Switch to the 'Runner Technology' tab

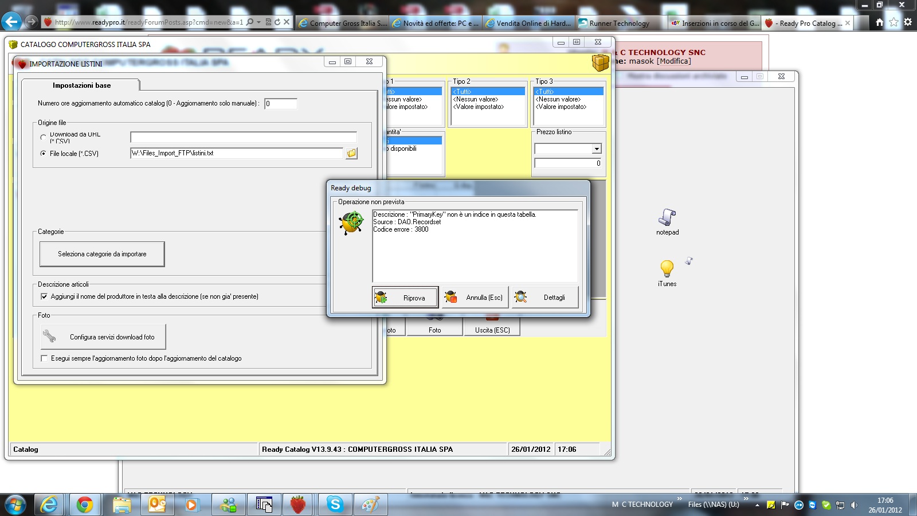tap(621, 23)
